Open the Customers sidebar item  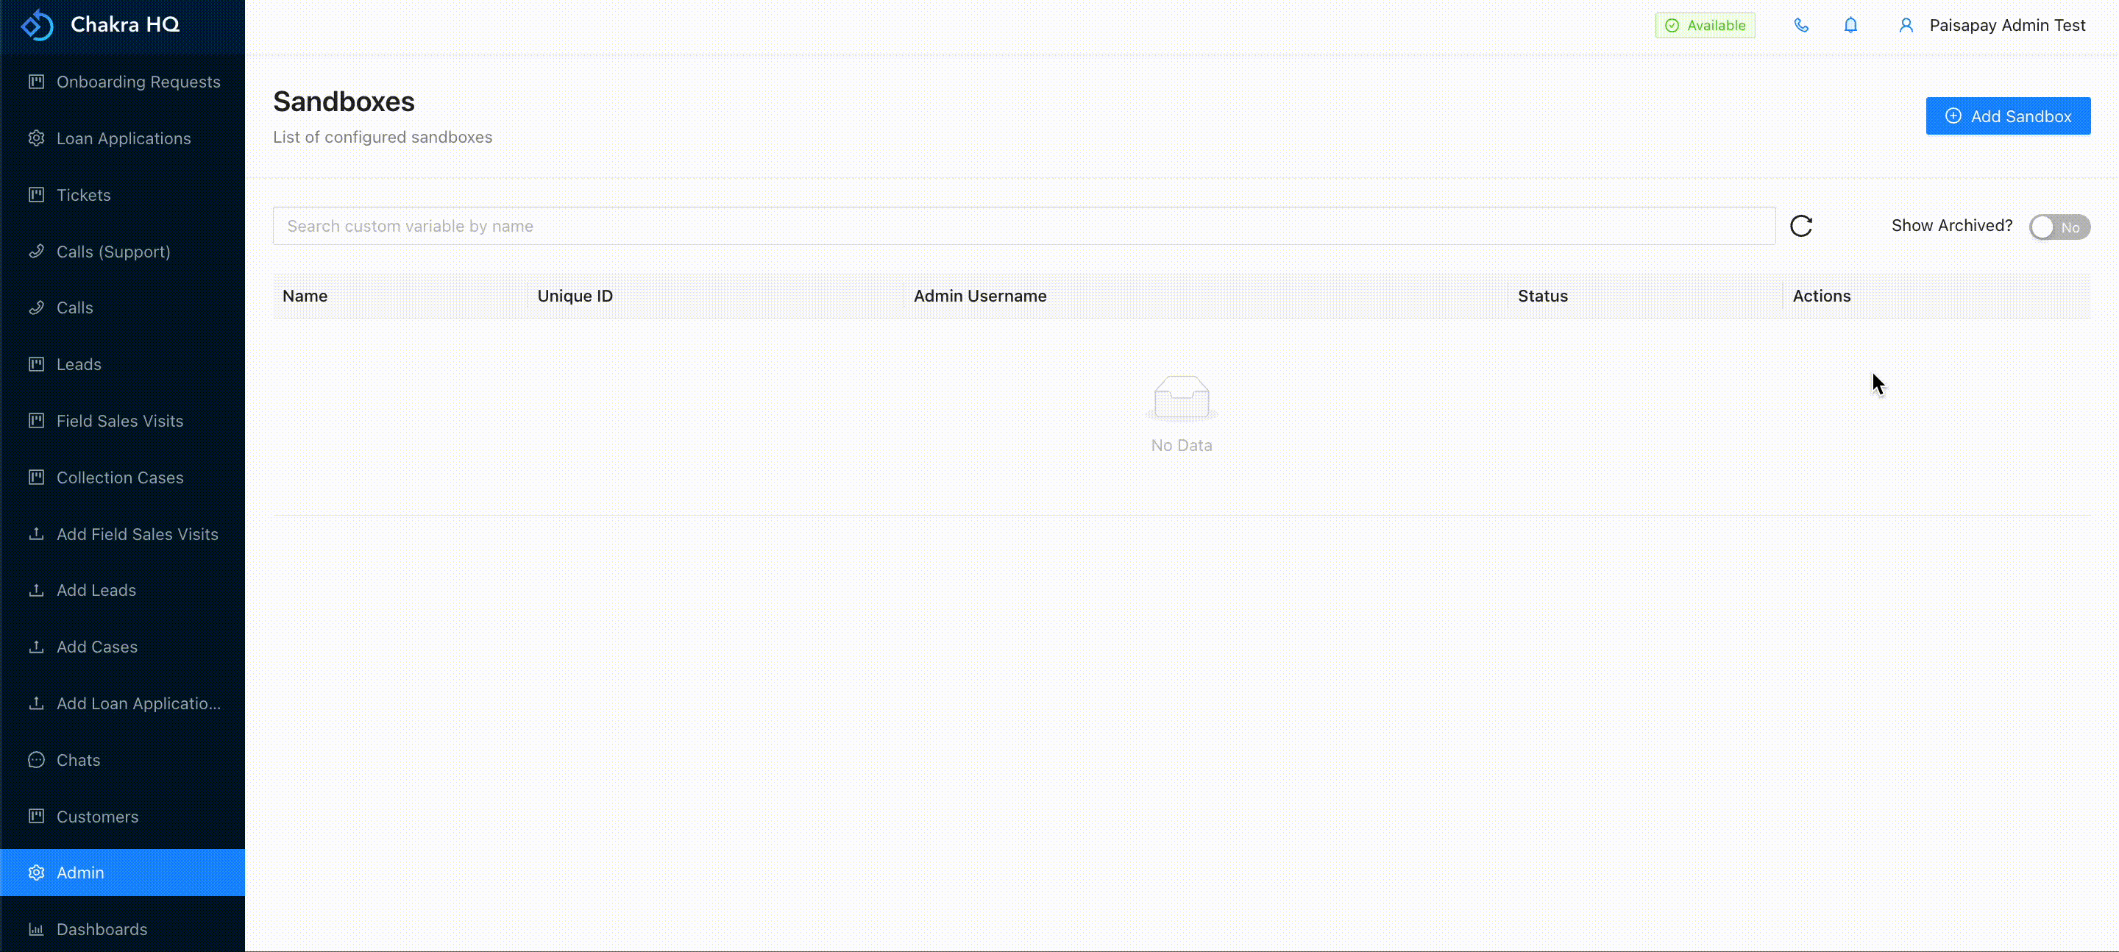point(97,816)
